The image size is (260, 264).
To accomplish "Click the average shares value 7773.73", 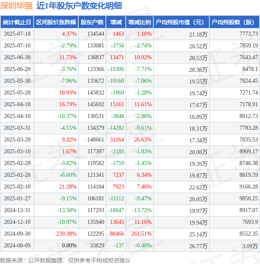I will pyautogui.click(x=249, y=34).
